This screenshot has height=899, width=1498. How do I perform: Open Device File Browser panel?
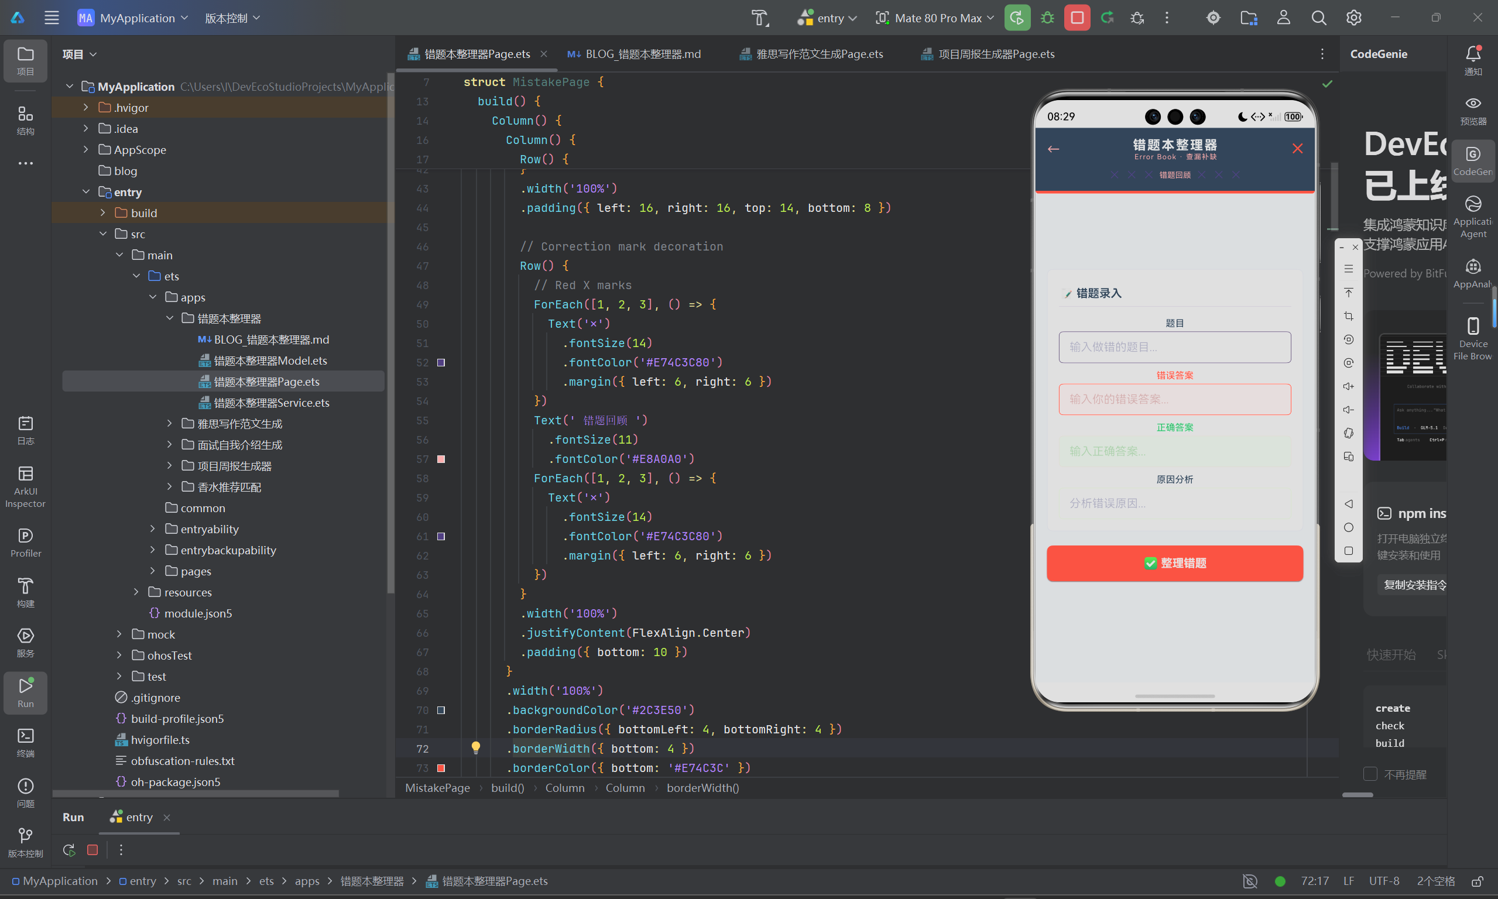(x=1473, y=338)
